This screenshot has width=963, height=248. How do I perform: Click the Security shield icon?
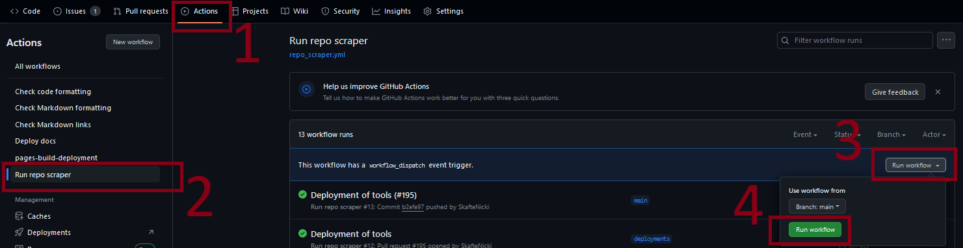[x=325, y=11]
